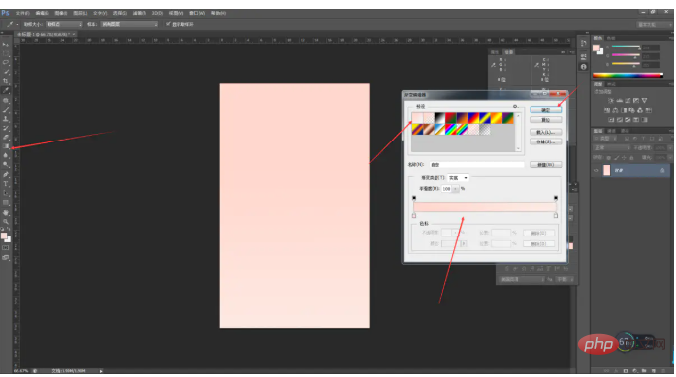
Task: Select the Eyedropper tool in the toolbox
Action: point(6,90)
